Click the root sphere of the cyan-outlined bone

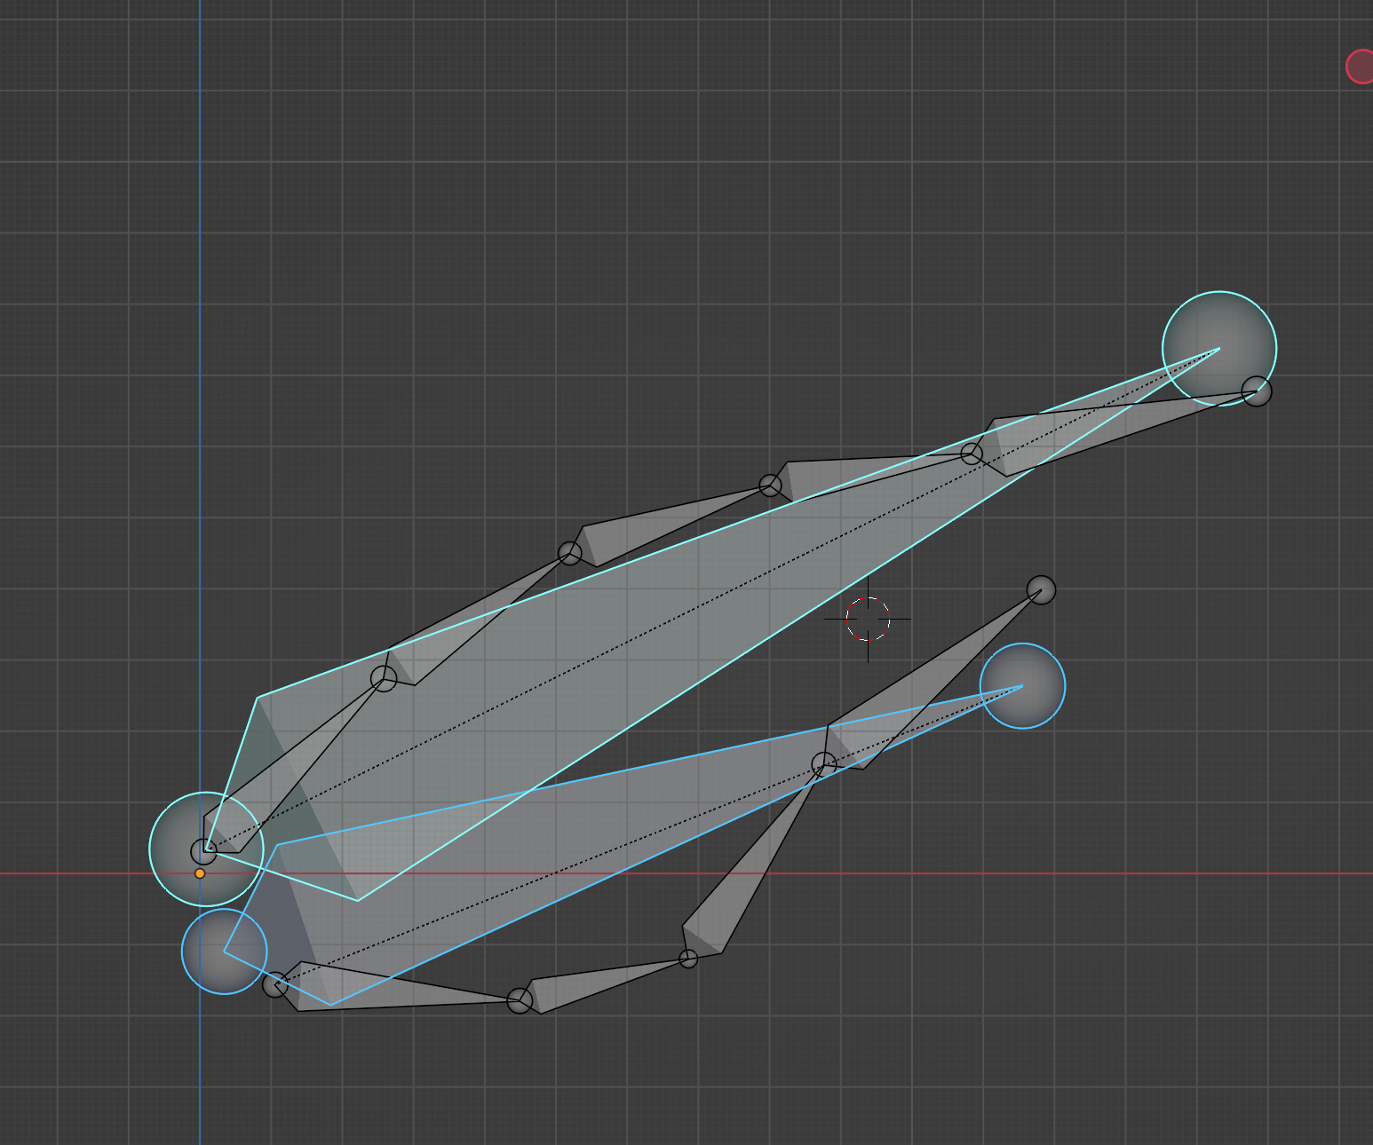click(206, 849)
